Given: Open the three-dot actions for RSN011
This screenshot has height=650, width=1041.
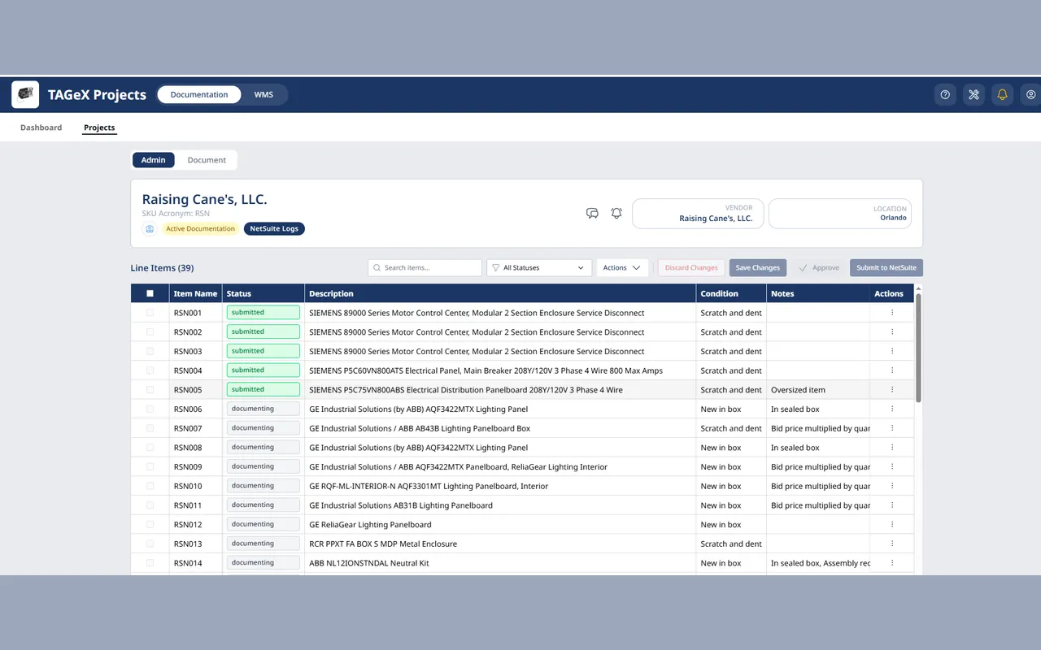Looking at the screenshot, I should coord(892,505).
